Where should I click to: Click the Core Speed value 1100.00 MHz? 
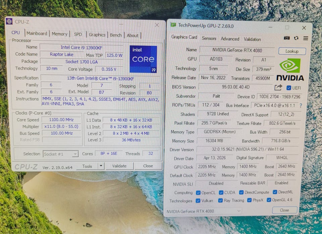tap(61, 120)
